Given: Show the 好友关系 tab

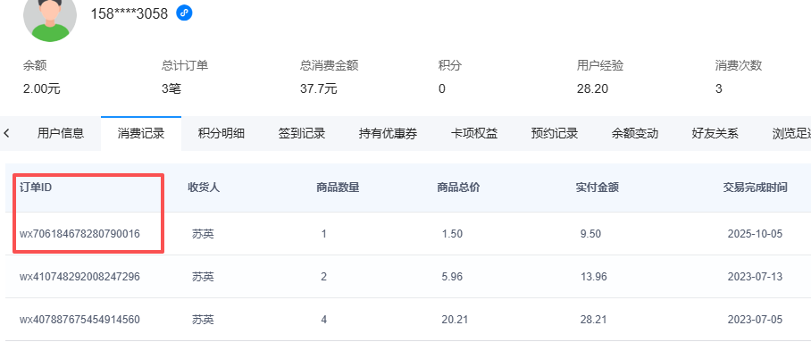Looking at the screenshot, I should (715, 134).
